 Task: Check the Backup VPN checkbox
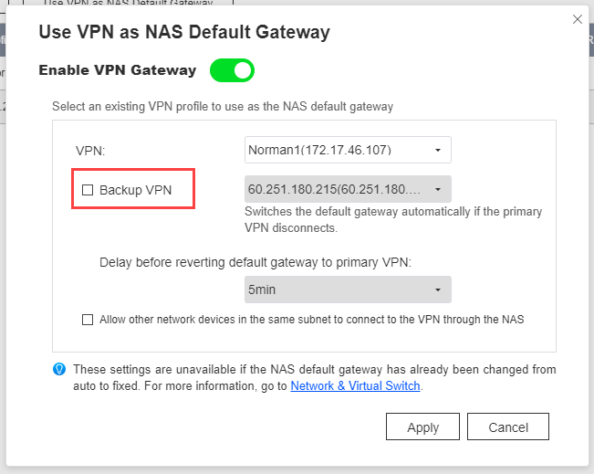[x=88, y=190]
